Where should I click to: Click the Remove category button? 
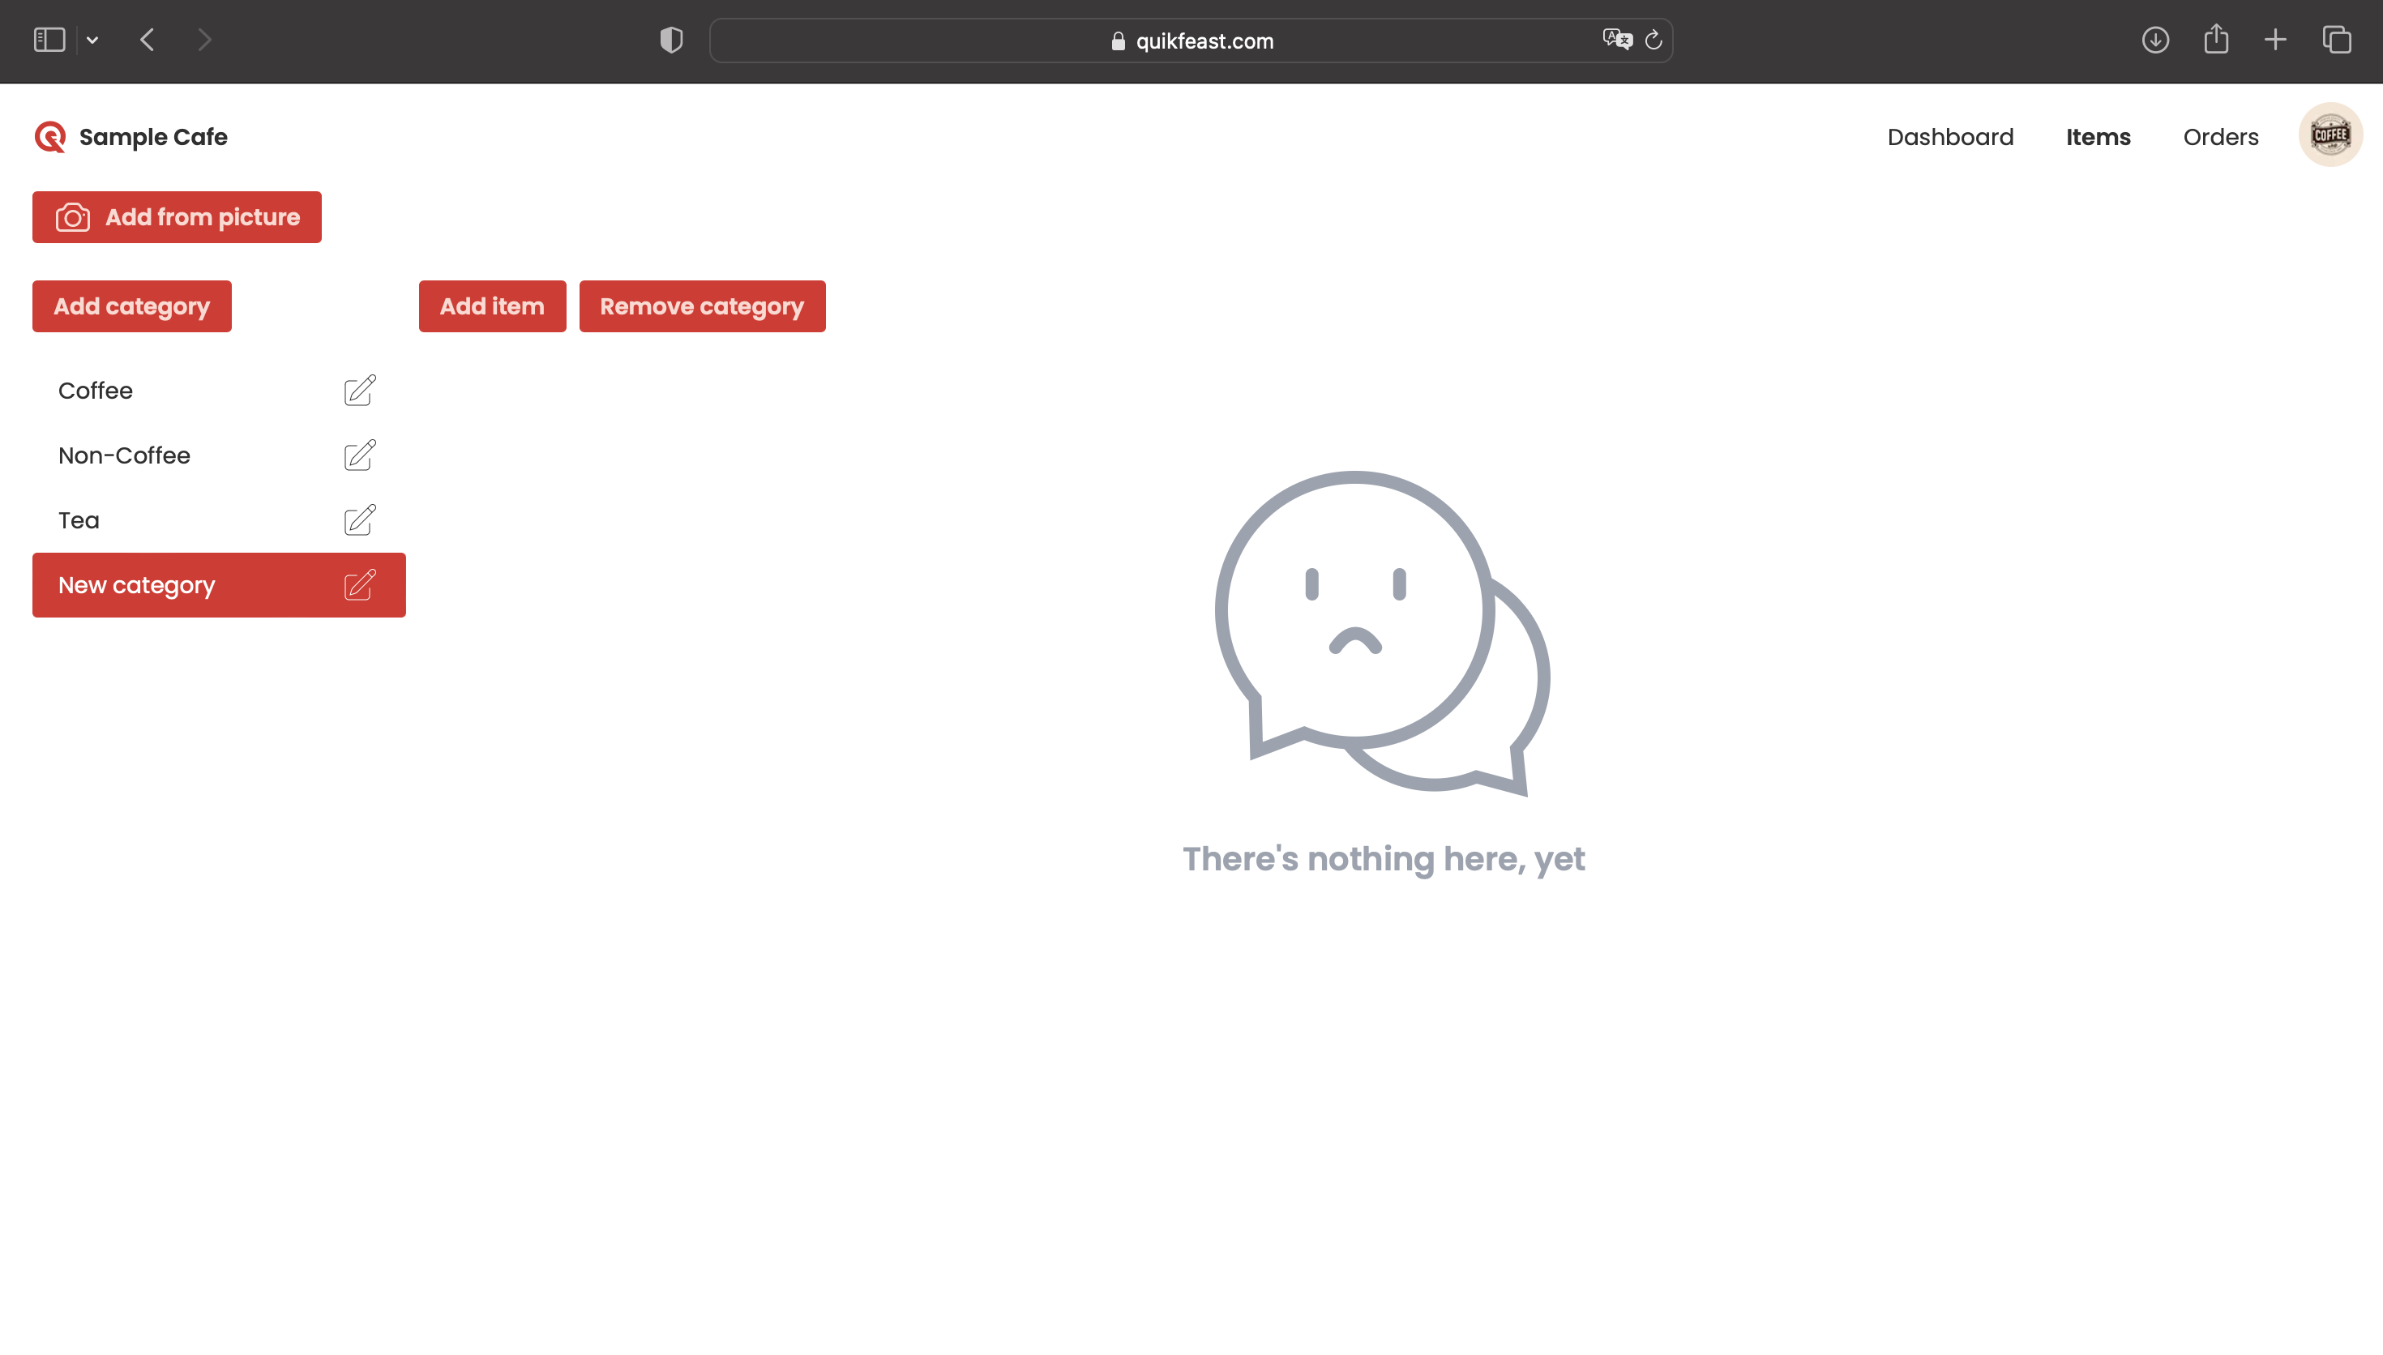[x=702, y=306]
